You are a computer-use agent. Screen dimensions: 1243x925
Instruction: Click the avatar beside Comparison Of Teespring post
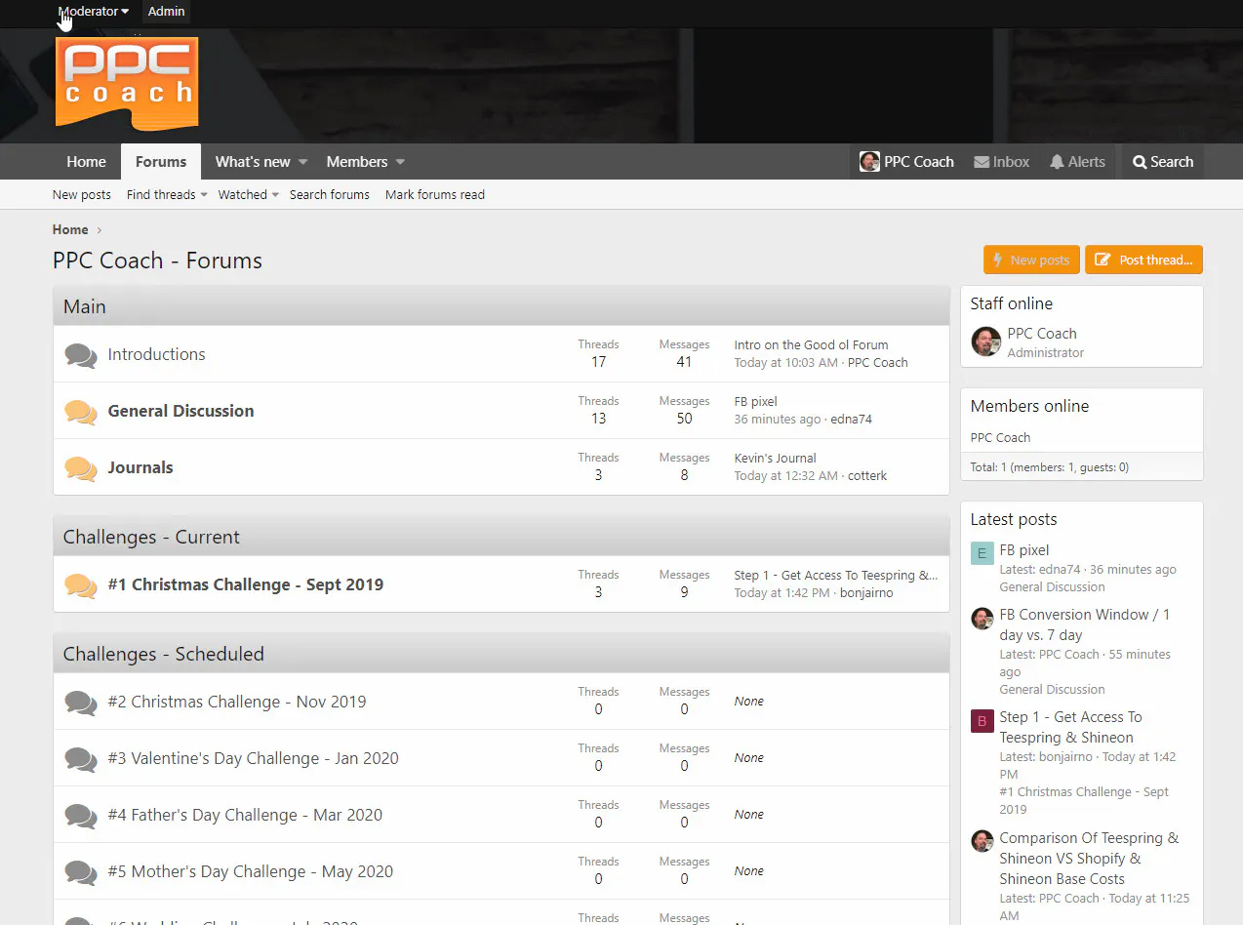click(982, 841)
